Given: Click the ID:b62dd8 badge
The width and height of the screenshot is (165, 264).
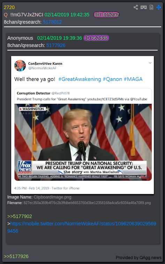Looking at the screenshot, I should (x=96, y=38).
